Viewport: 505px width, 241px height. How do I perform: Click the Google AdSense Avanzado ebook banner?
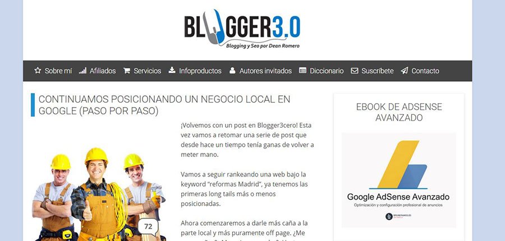click(x=399, y=180)
